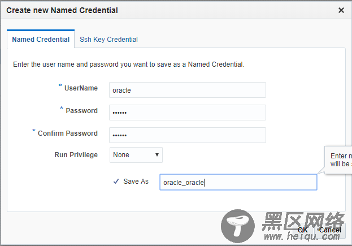The image size is (352, 246).
Task: Select the Named Credential tab
Action: tap(41, 40)
